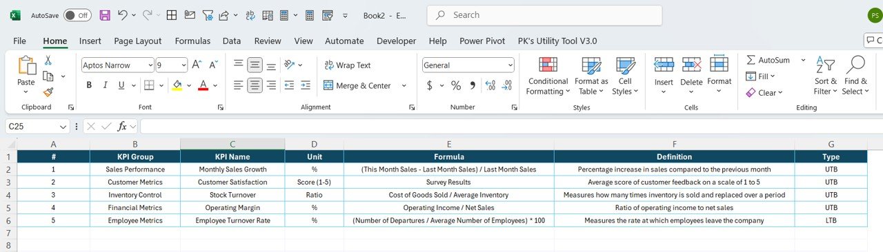
Task: Open the Find & Select menu
Action: pyautogui.click(x=856, y=76)
